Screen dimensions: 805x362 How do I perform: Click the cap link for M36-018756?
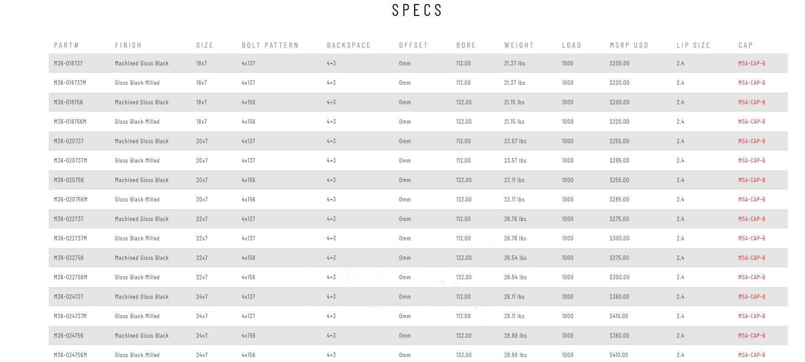pyautogui.click(x=751, y=102)
